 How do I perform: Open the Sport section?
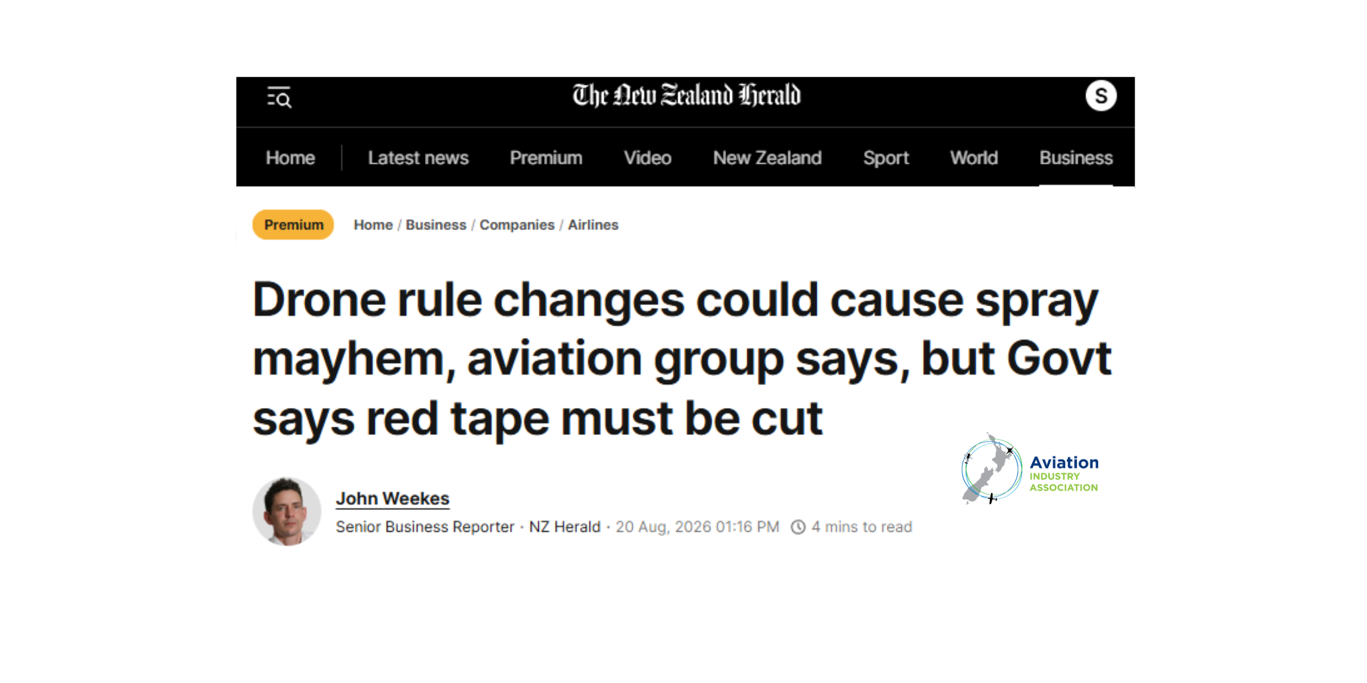click(x=886, y=158)
